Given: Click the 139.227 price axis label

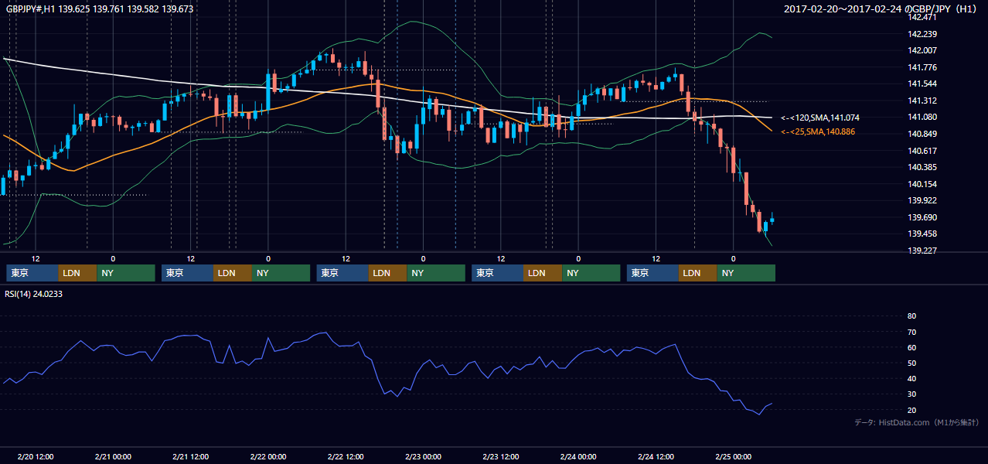Looking at the screenshot, I should [x=923, y=251].
